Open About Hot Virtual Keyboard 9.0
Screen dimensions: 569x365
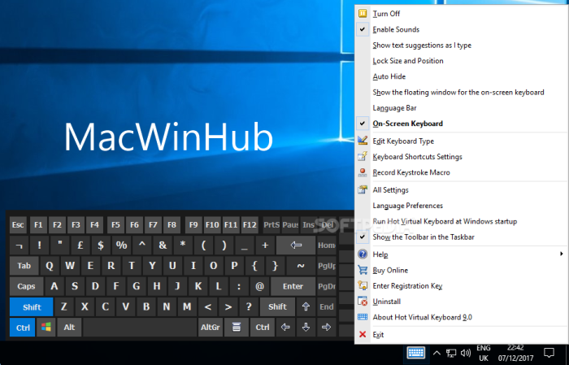tap(461, 317)
